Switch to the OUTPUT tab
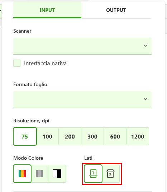 [116, 10]
